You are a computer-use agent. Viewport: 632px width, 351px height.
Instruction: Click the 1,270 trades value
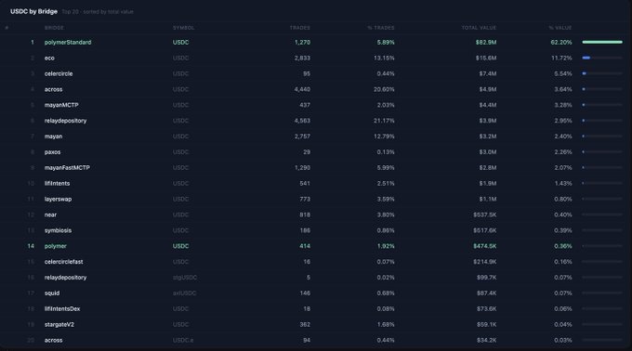[x=302, y=43]
